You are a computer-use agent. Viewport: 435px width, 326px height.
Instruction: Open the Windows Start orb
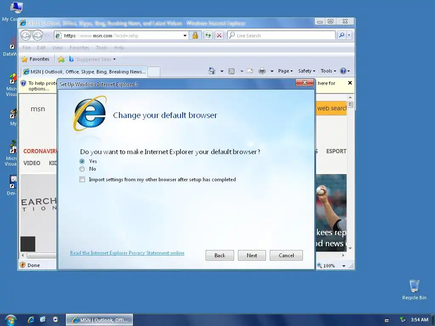coord(10,320)
